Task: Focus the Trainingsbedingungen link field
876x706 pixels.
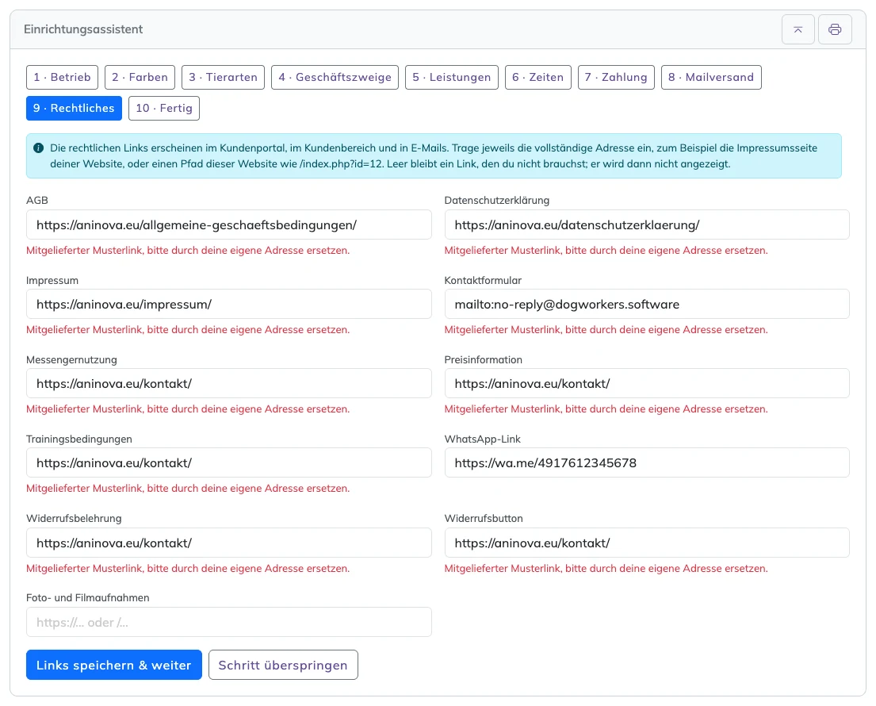Action: (229, 462)
